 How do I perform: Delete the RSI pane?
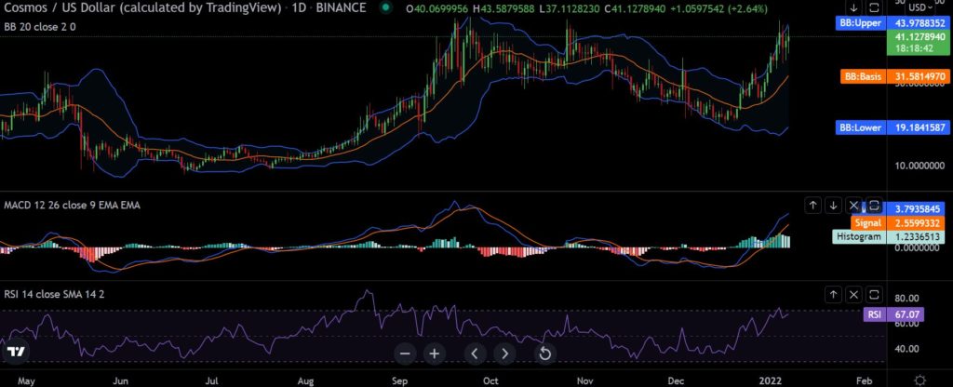[854, 295]
